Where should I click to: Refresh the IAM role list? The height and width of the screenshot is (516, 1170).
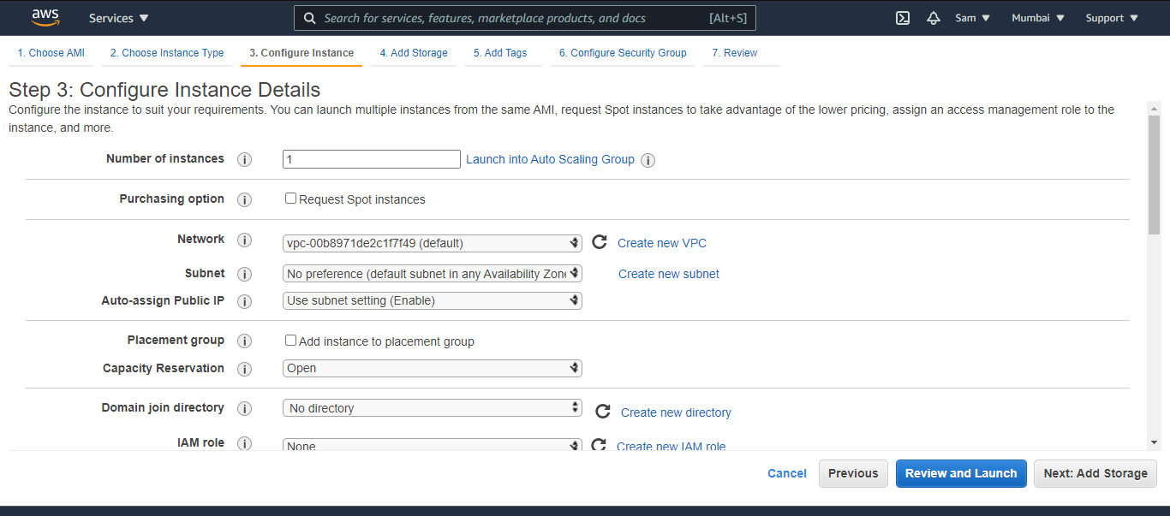click(599, 445)
